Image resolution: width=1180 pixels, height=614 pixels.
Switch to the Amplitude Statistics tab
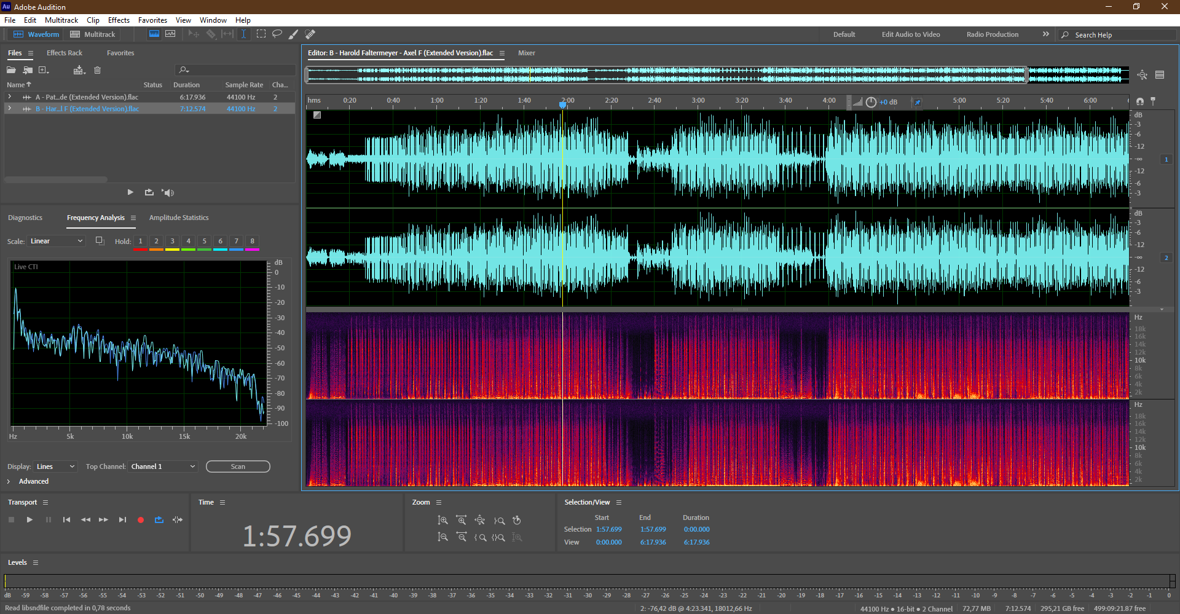[x=179, y=218]
